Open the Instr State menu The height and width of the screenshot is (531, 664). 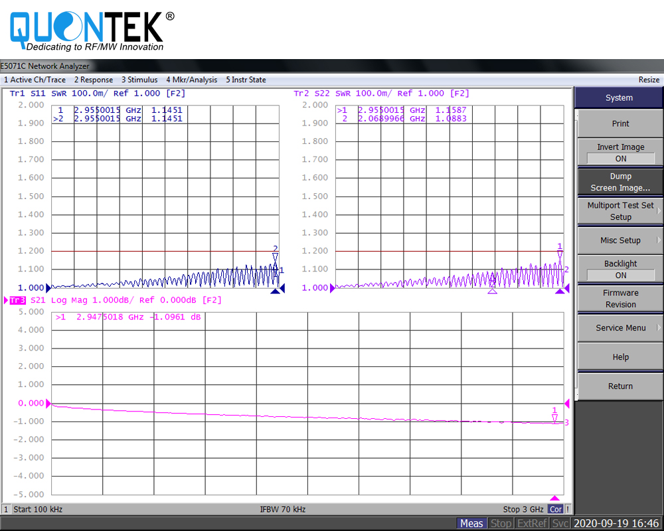[x=246, y=80]
